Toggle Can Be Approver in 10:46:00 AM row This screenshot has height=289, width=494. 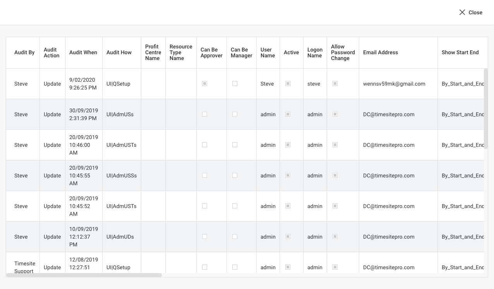[205, 145]
